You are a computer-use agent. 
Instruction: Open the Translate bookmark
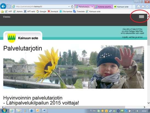[x=79, y=11]
